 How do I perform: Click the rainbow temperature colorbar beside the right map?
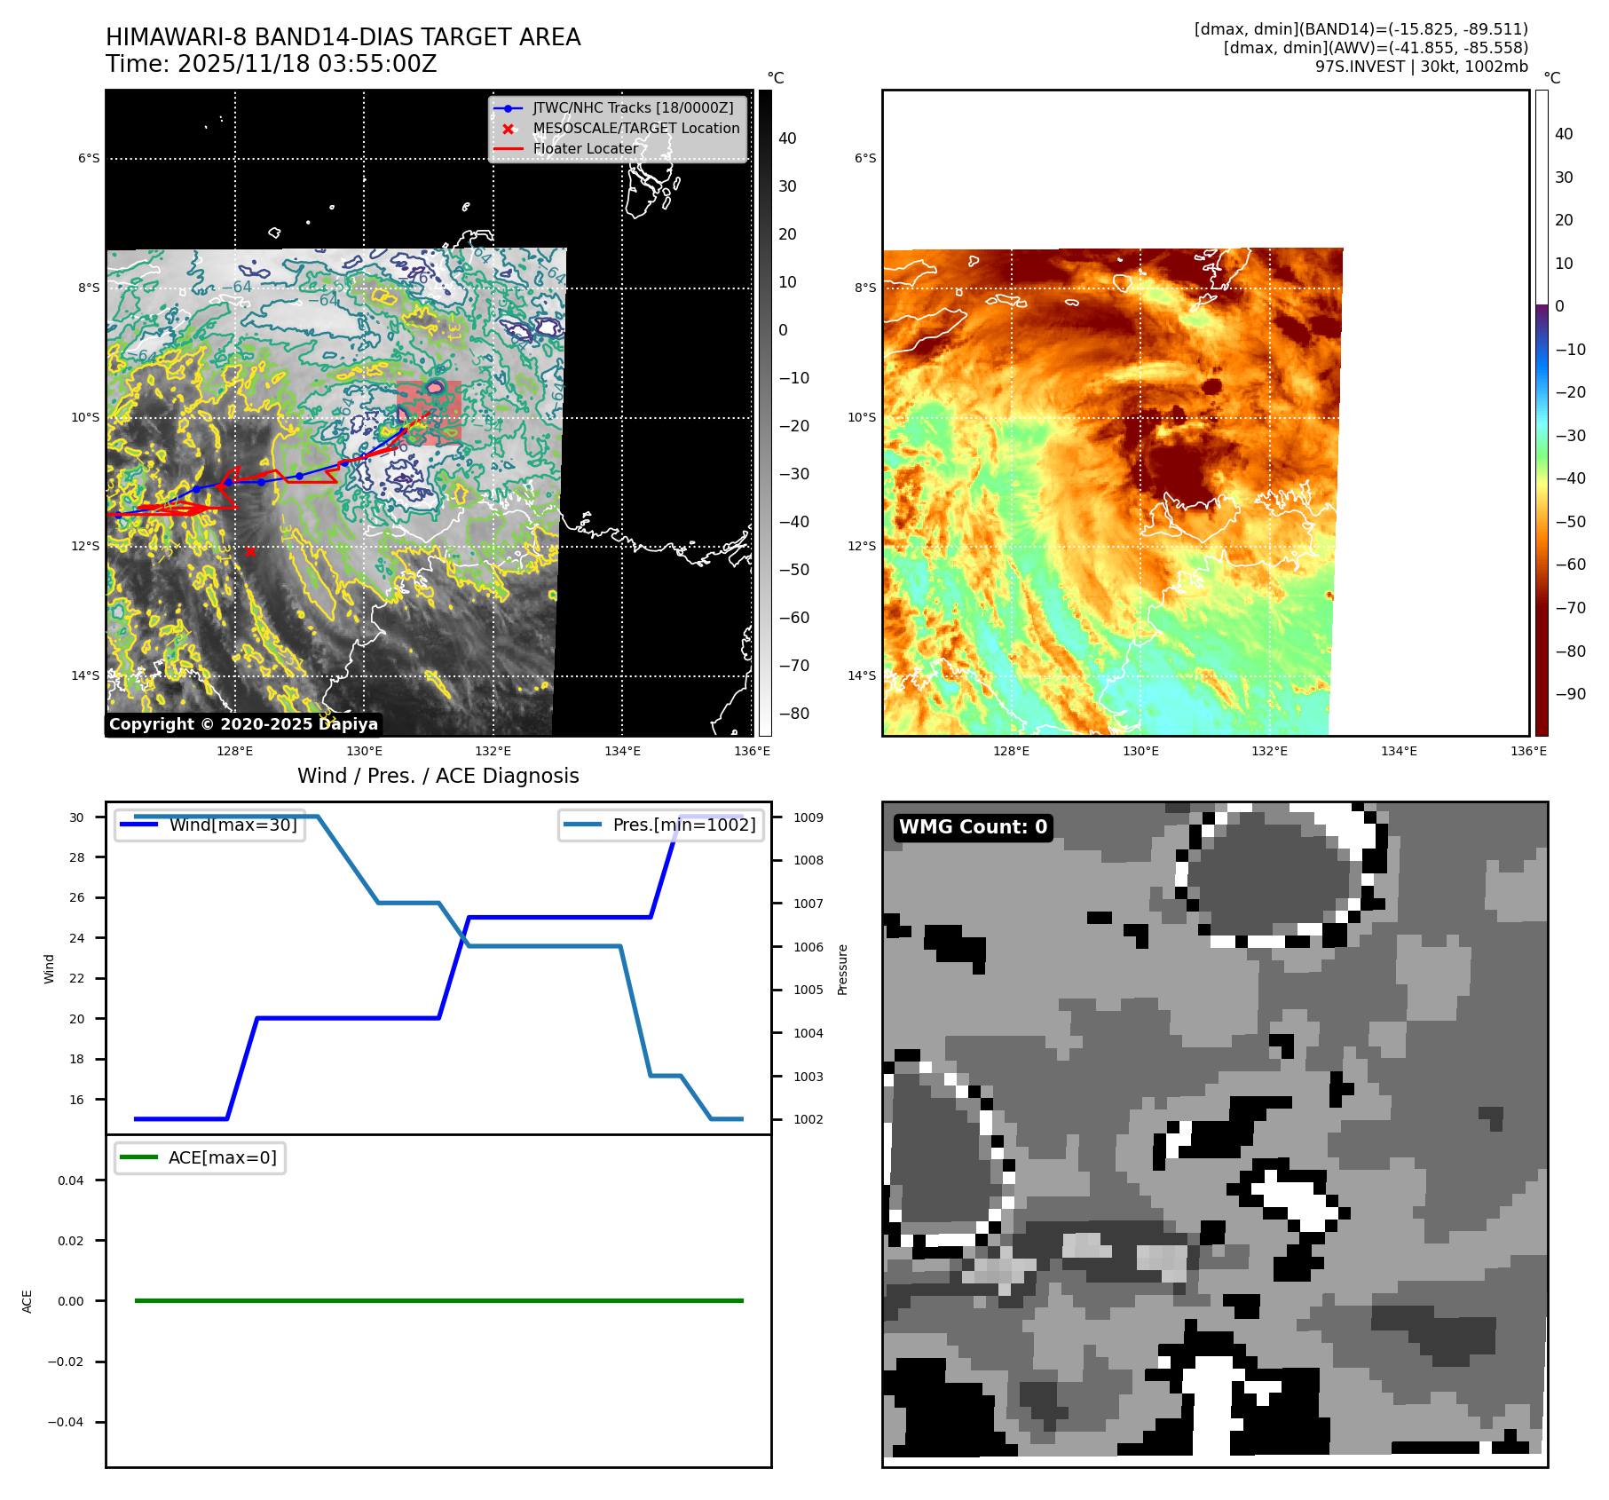[x=1542, y=413]
